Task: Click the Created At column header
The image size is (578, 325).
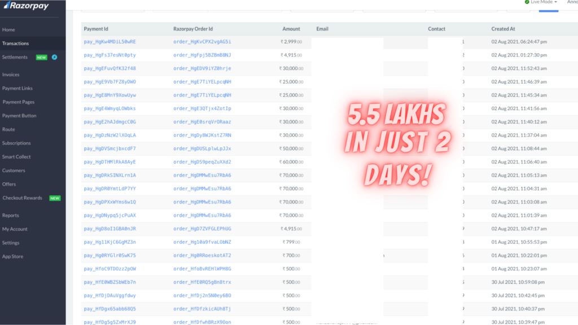Action: click(x=503, y=29)
